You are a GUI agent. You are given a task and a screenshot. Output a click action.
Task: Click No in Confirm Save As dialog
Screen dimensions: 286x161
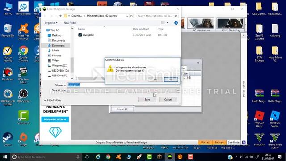[x=171, y=80]
